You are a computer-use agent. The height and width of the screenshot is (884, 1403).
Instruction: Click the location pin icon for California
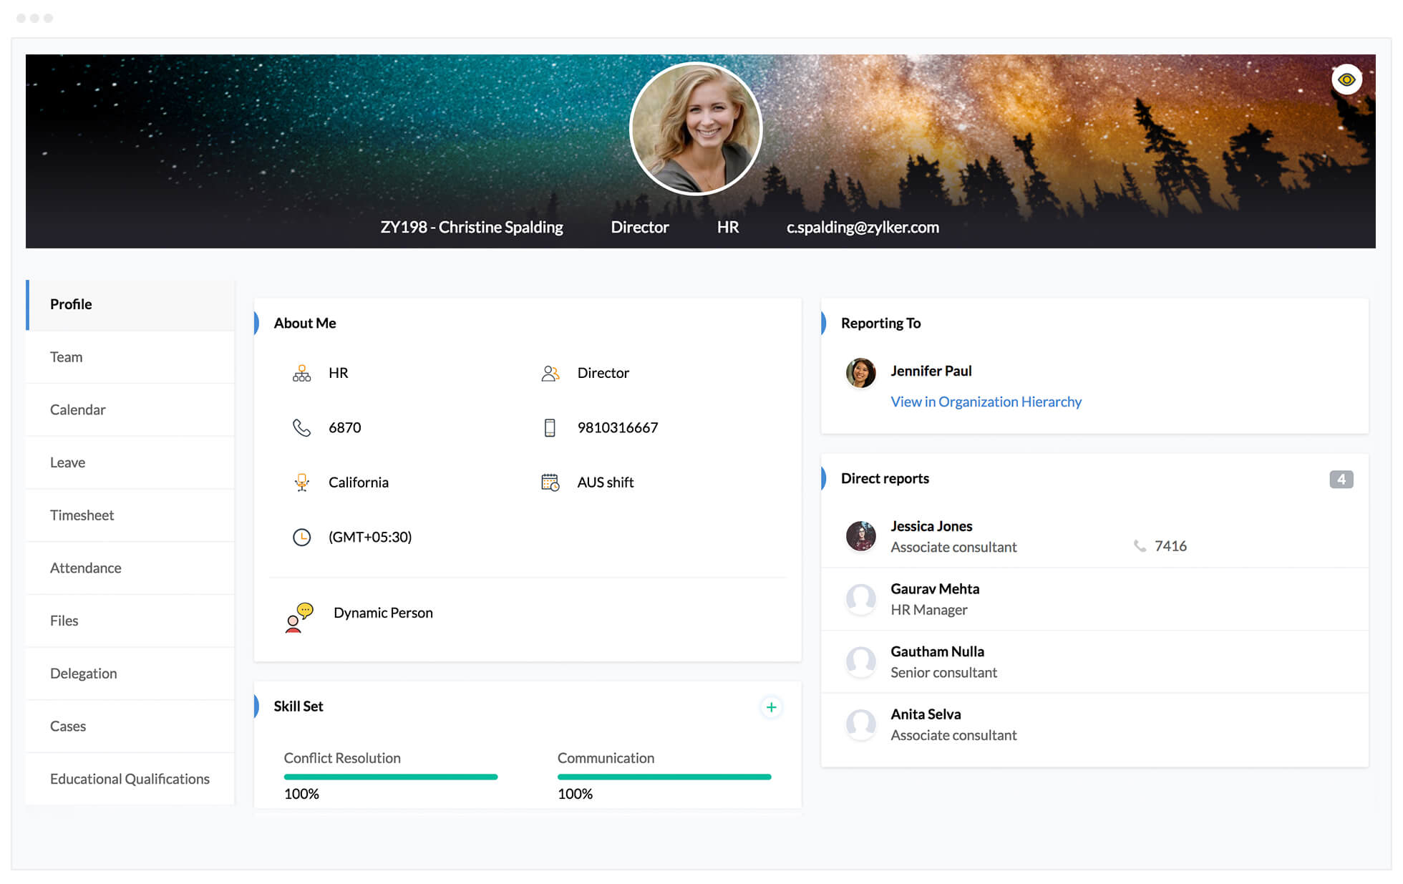click(x=301, y=482)
